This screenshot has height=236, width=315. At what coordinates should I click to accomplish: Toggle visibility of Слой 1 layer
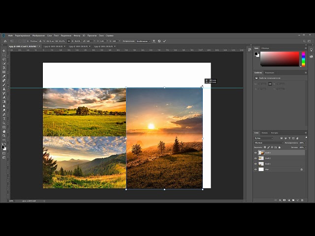[x=255, y=164]
